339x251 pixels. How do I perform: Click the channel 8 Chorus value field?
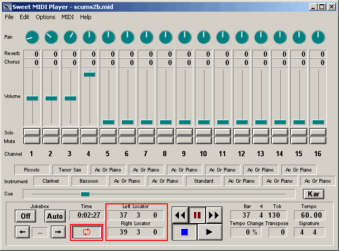point(165,62)
